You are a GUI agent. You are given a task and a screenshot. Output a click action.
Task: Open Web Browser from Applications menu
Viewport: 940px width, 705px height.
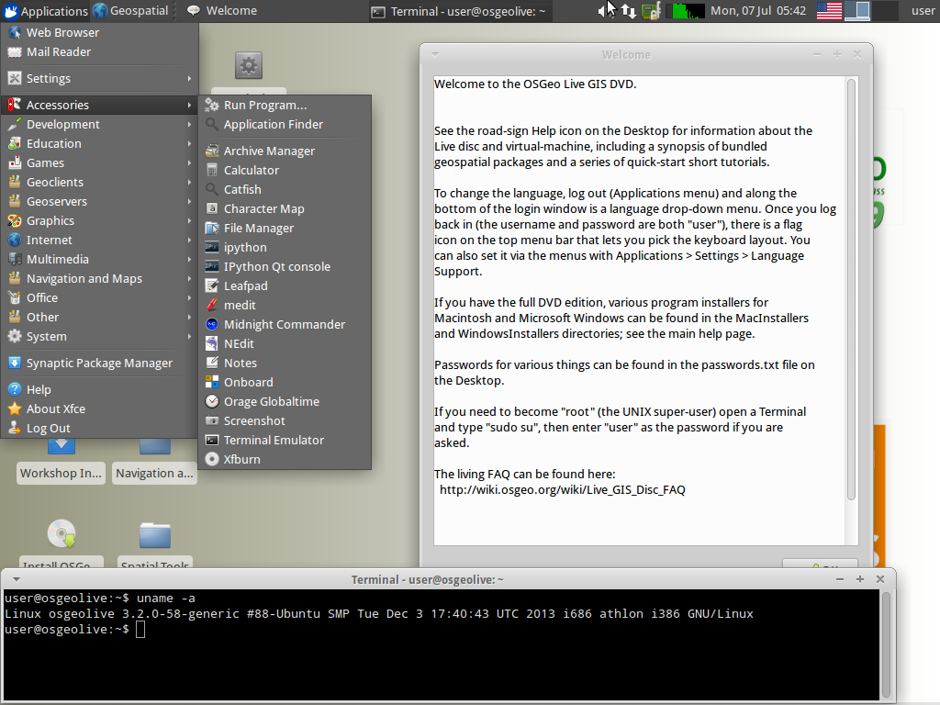(99, 32)
